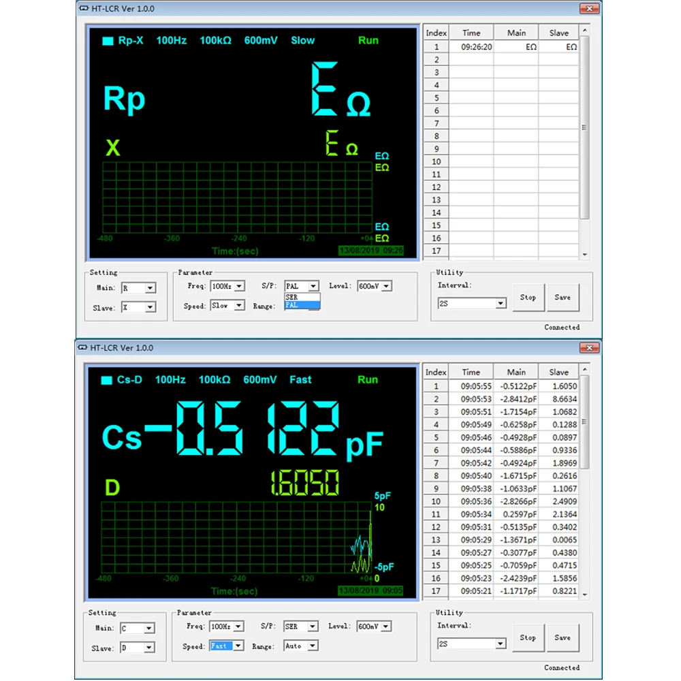Click cyan square indicator beside Rp-X
Viewport: 681px width, 681px height.
[x=108, y=41]
